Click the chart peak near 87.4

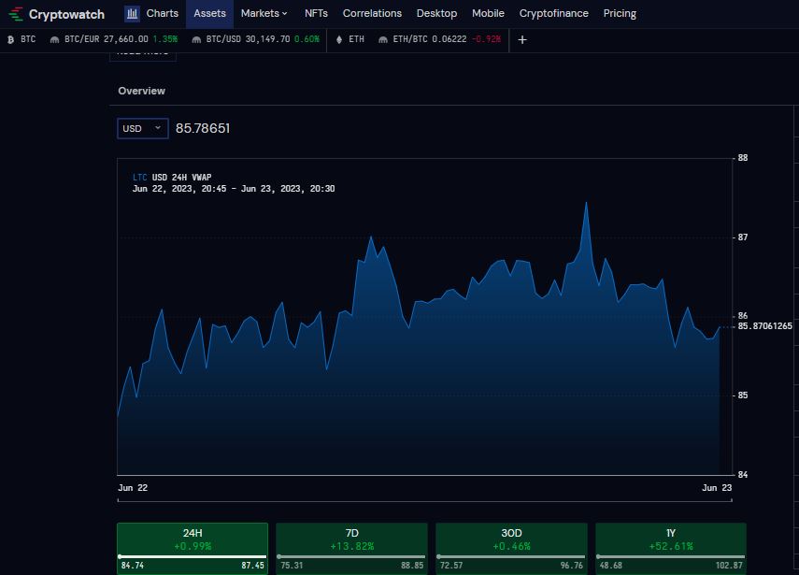point(587,202)
